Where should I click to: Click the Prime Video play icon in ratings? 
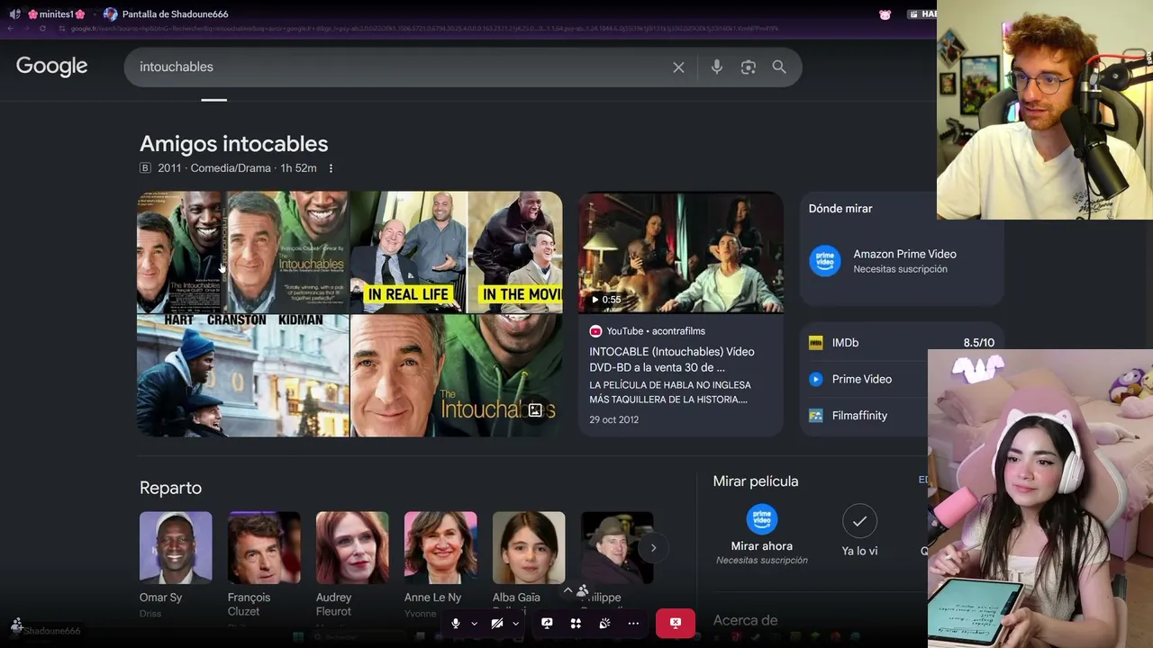[x=815, y=379]
